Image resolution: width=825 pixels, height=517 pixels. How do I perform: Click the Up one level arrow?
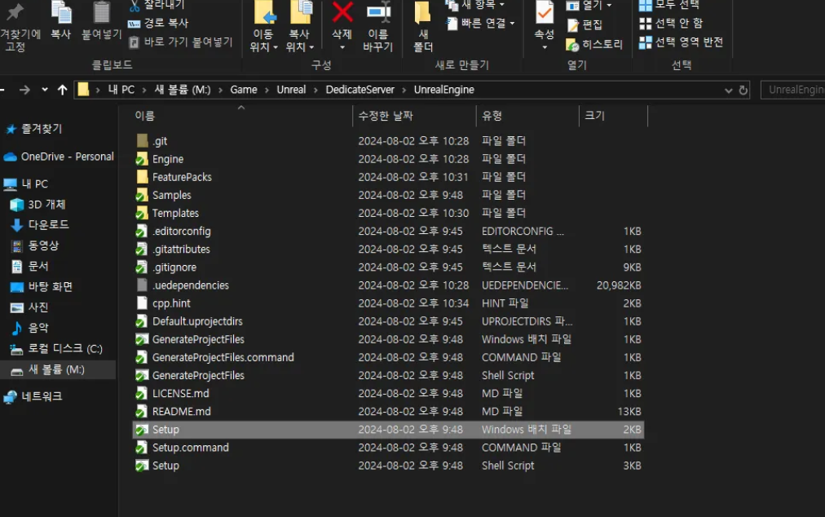pos(62,90)
